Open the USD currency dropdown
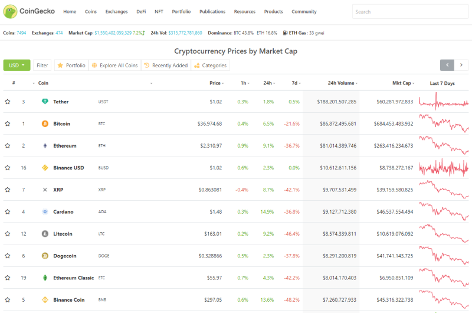472x313 pixels. tap(17, 65)
